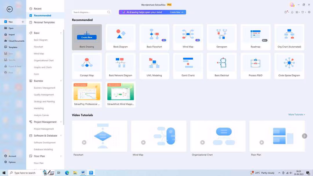313x176 pixels.
Task: Pick the Roadmap template
Action: coord(256,37)
